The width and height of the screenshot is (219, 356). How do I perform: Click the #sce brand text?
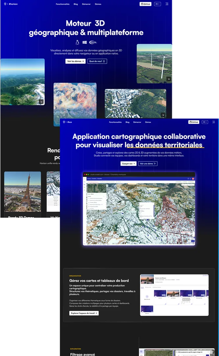(69, 122)
